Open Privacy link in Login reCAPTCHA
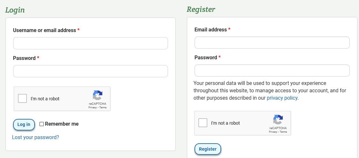The image size is (359, 158). [x=92, y=108]
